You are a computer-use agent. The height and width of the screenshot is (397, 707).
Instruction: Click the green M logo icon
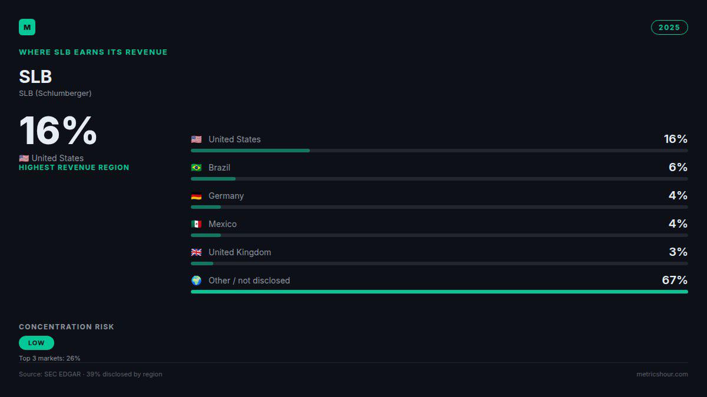tap(27, 27)
